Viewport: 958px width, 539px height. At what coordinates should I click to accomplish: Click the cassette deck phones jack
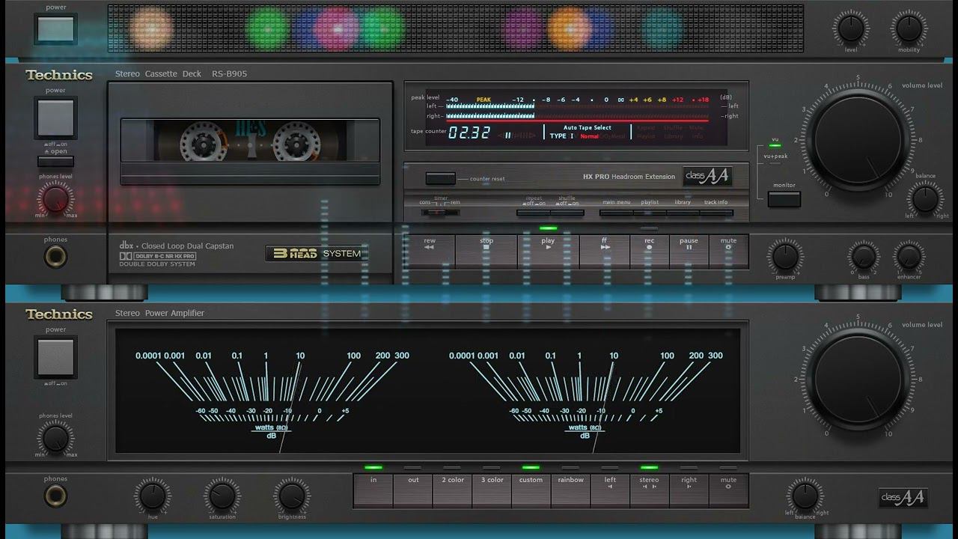click(55, 257)
